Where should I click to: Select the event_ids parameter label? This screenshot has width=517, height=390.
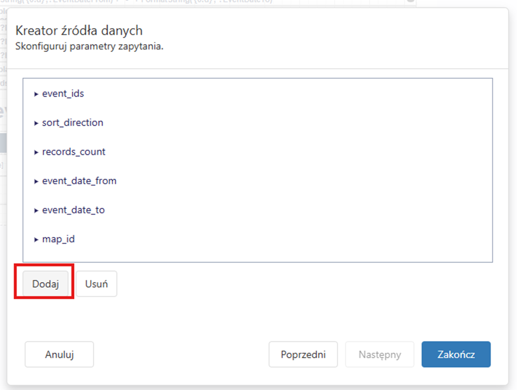pyautogui.click(x=63, y=94)
